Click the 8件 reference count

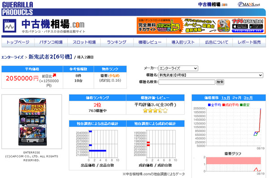point(78,76)
